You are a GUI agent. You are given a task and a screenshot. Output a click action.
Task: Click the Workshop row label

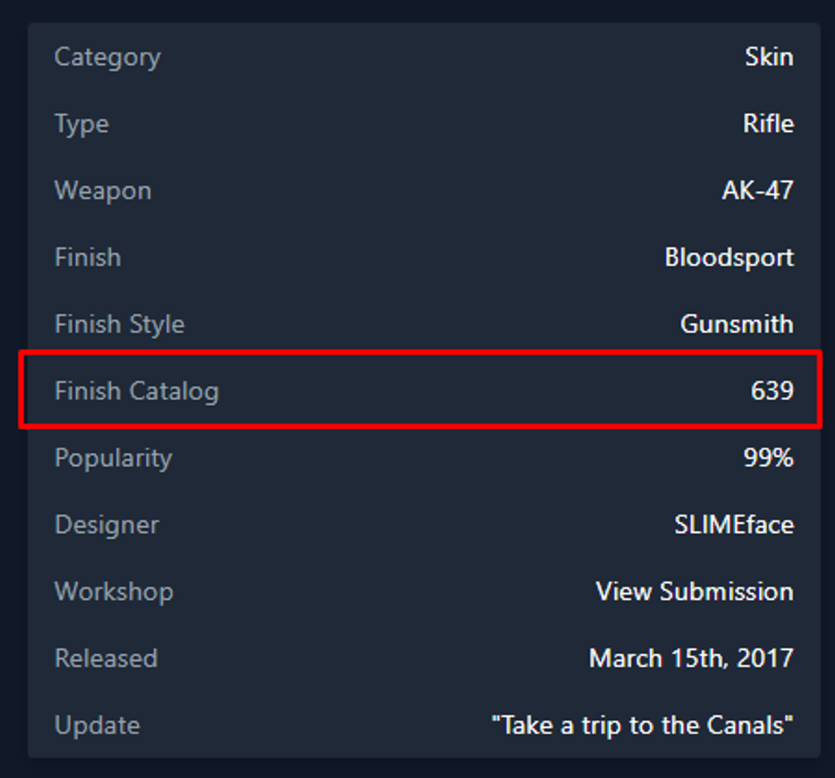(113, 592)
